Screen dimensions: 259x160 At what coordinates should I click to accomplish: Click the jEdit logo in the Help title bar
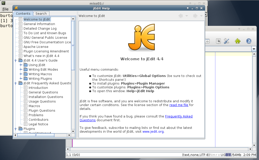[x=16, y=8]
